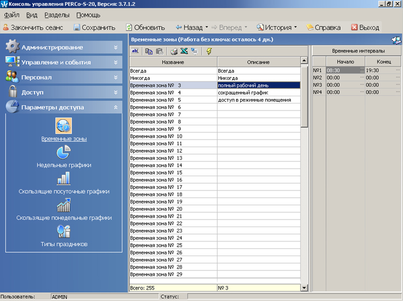Click the Управление и события monitor icon
The image size is (403, 301).
click(x=12, y=62)
